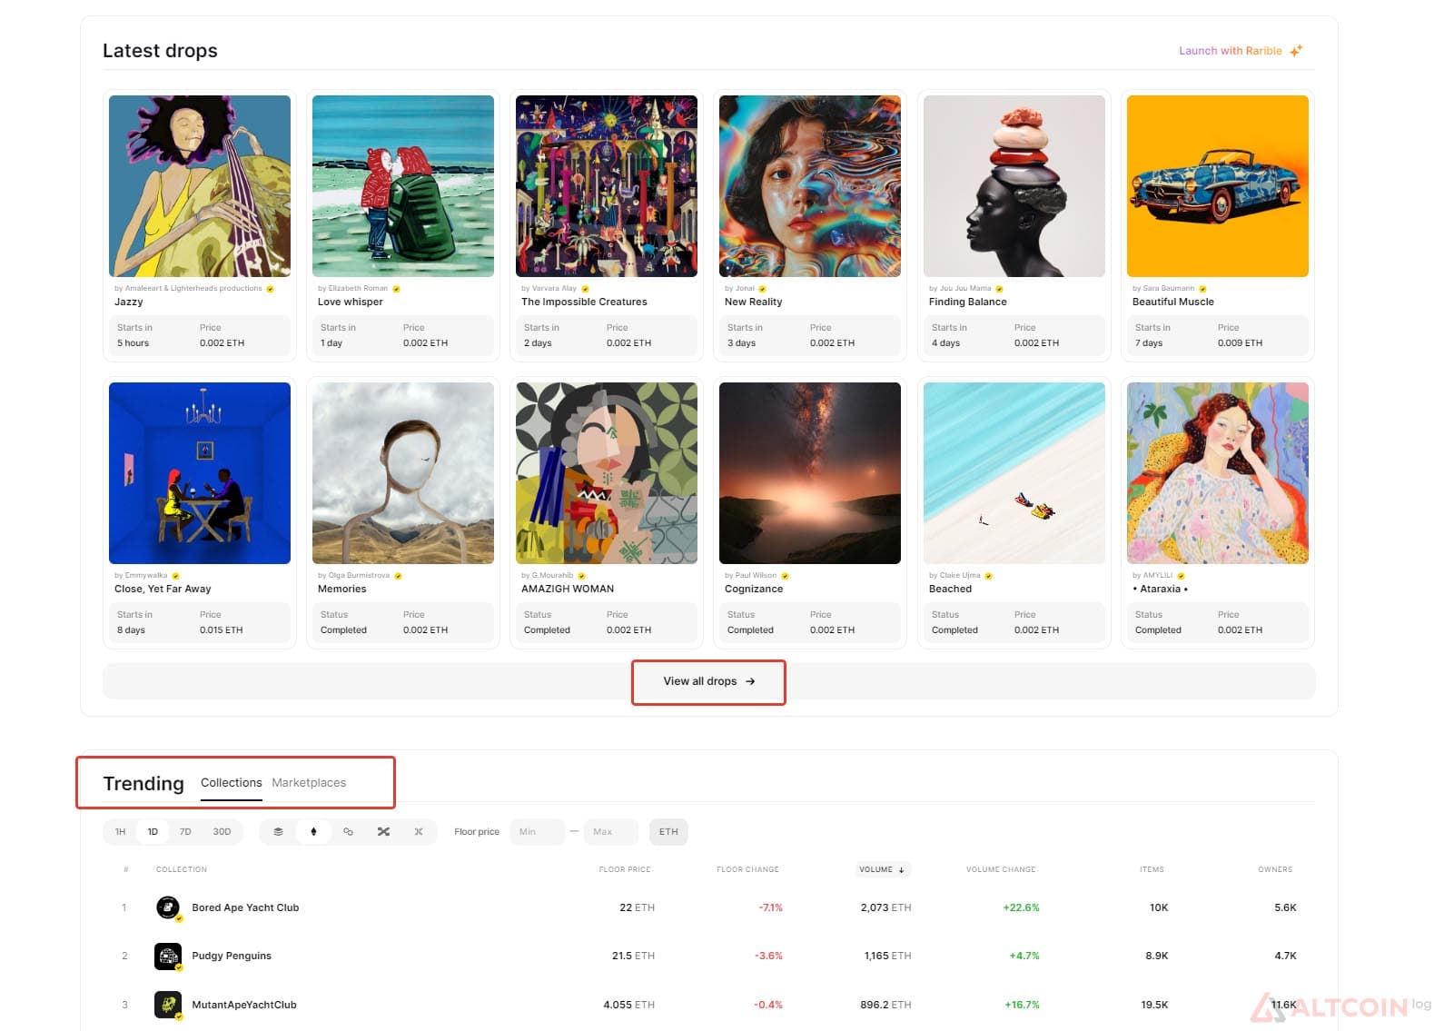This screenshot has width=1444, height=1031.
Task: Switch to the Marketplaces tab
Action: (309, 783)
